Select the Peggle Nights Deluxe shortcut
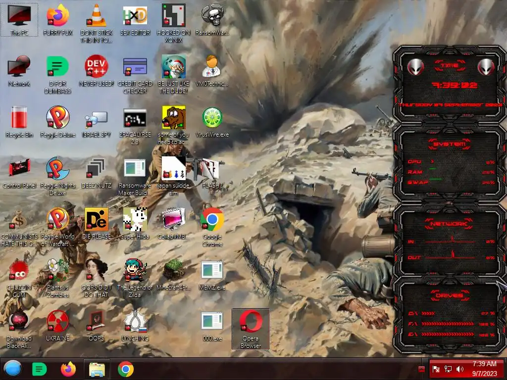507x380 pixels. 57,177
